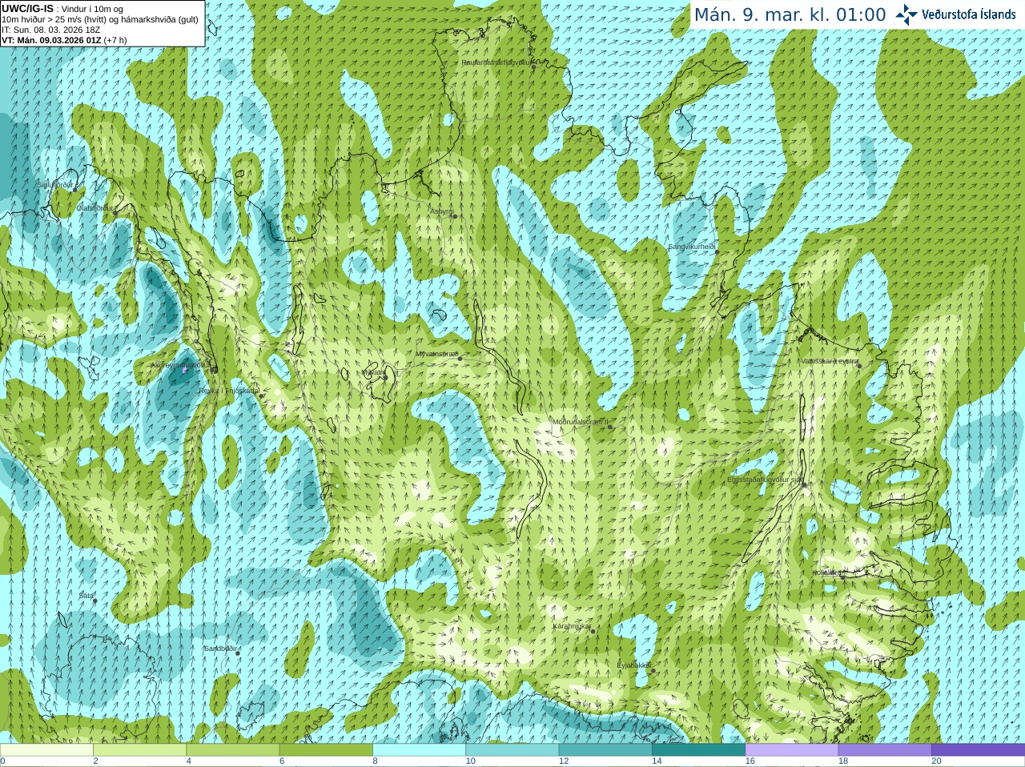Click the Veðurstofa Íslands logo text
The height and width of the screenshot is (767, 1025).
pos(969,14)
